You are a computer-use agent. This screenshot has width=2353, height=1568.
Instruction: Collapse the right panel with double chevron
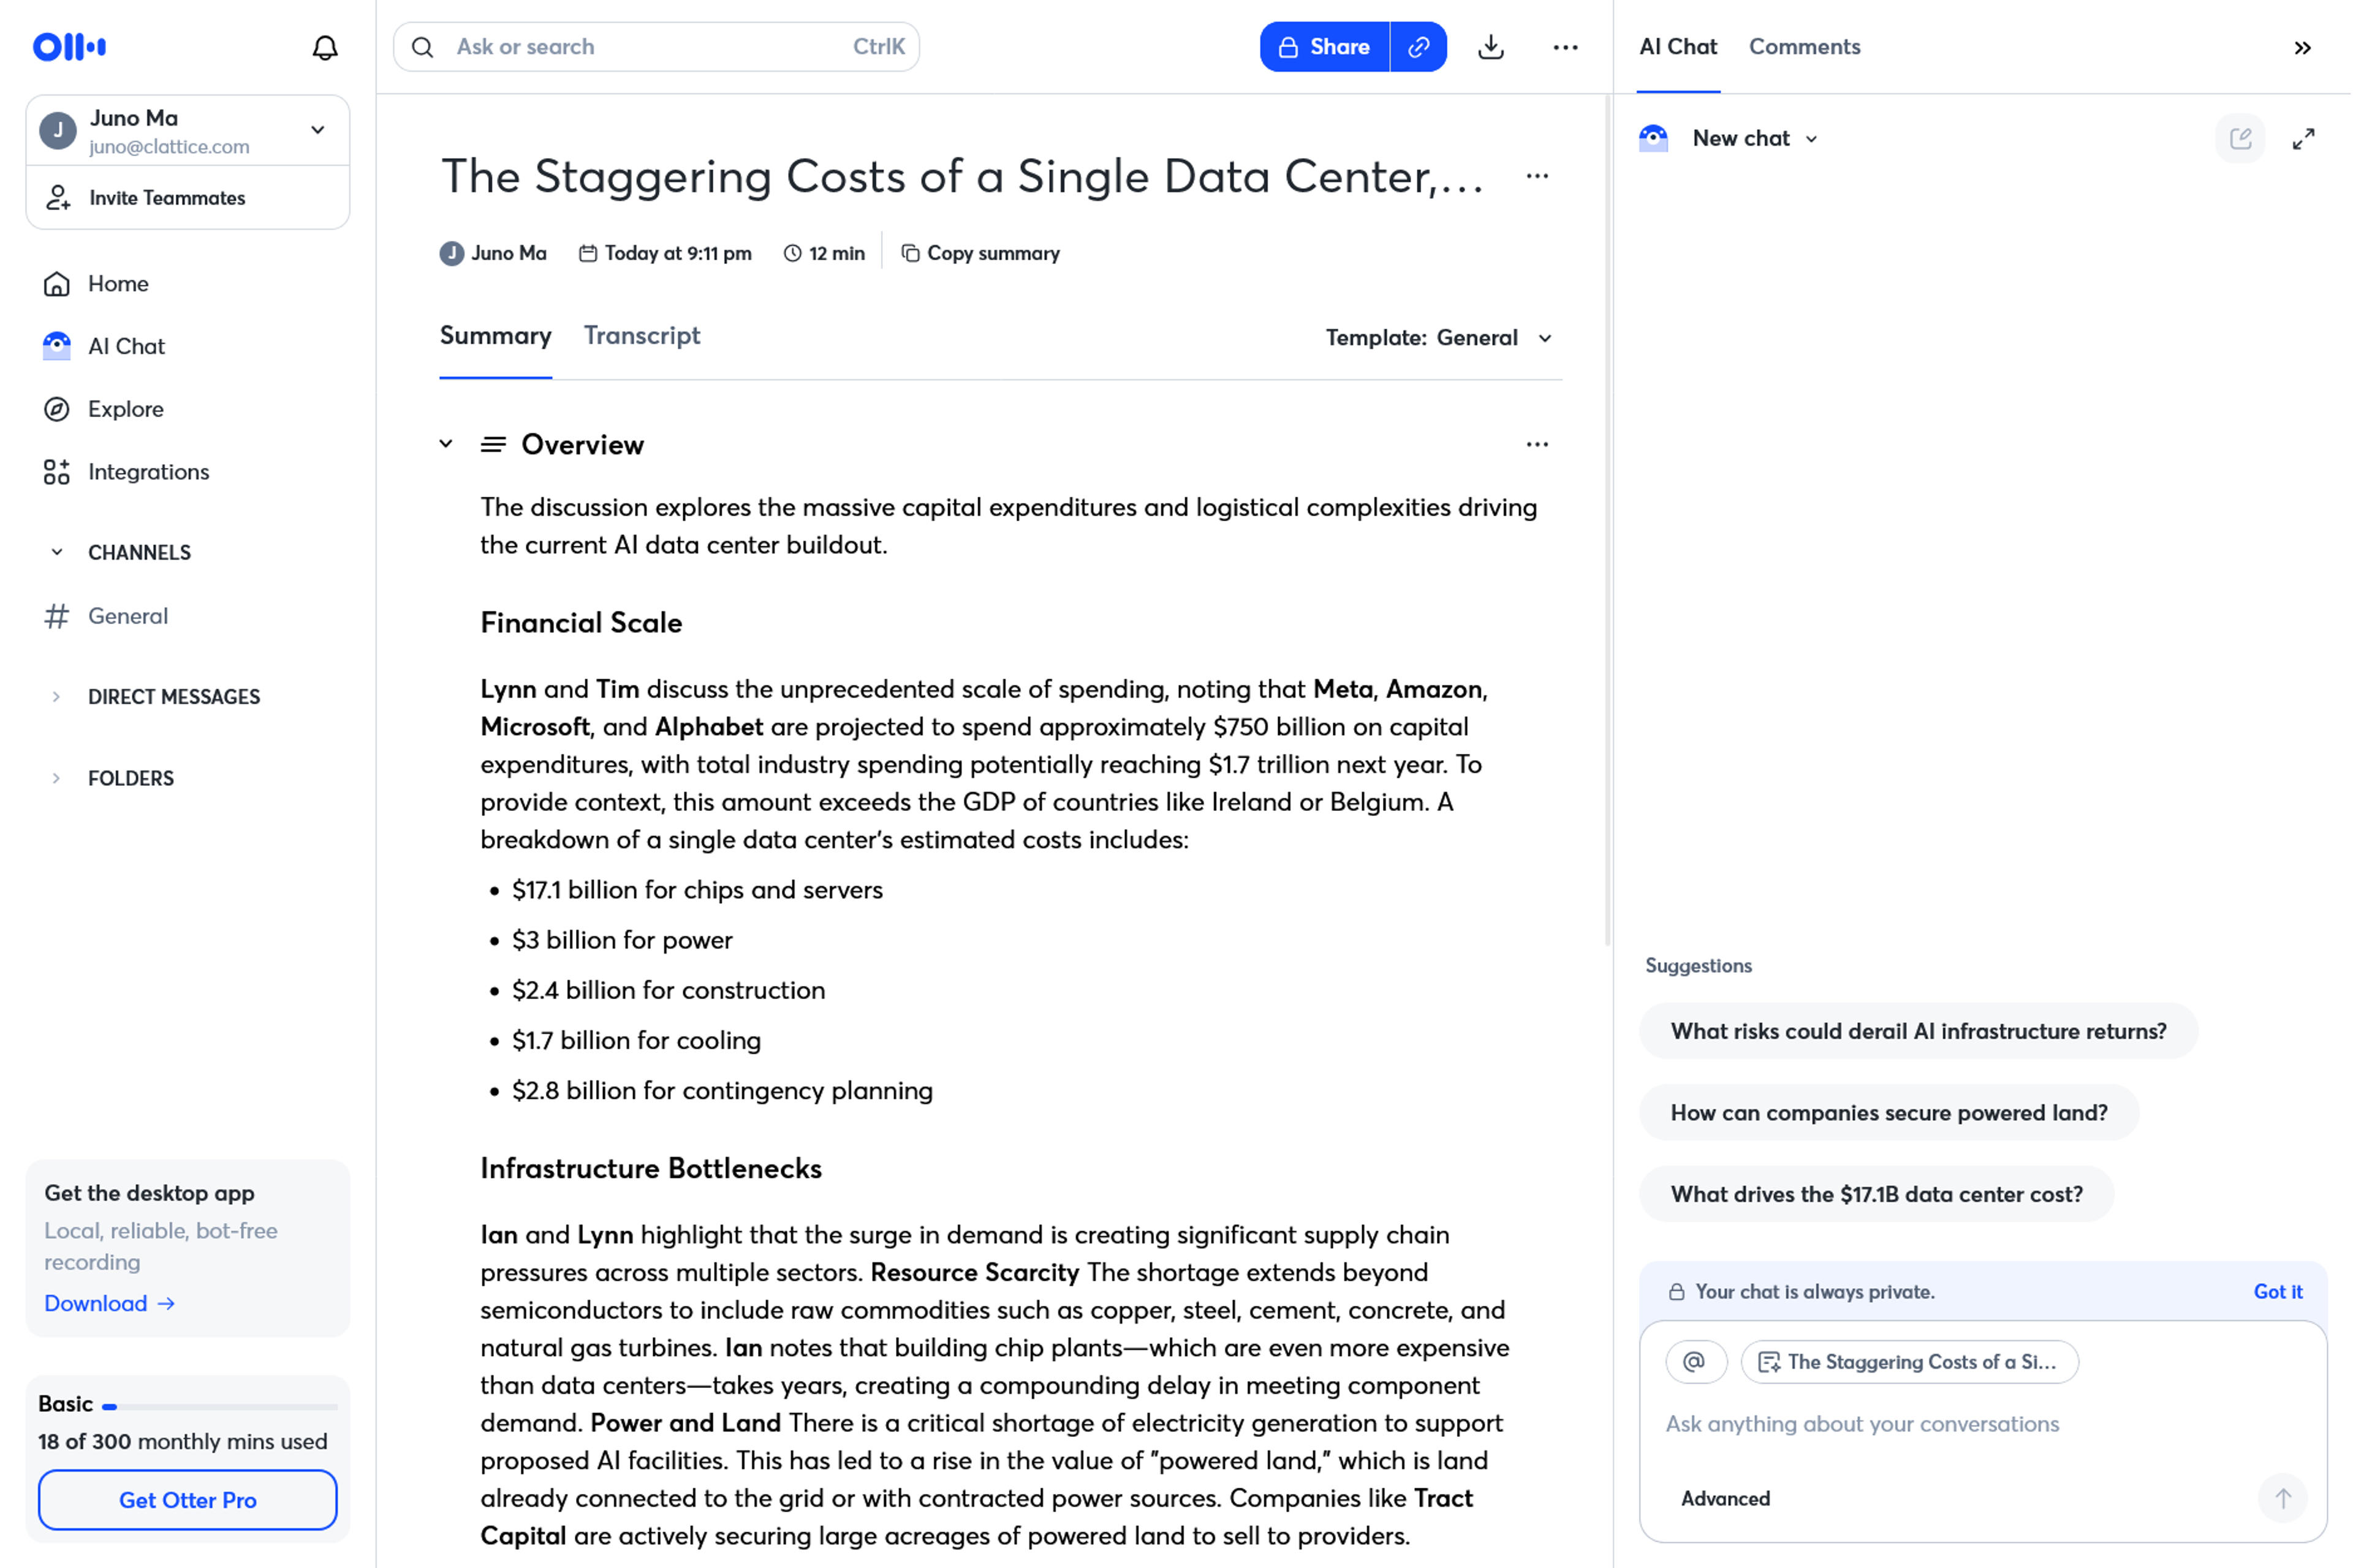point(2303,48)
